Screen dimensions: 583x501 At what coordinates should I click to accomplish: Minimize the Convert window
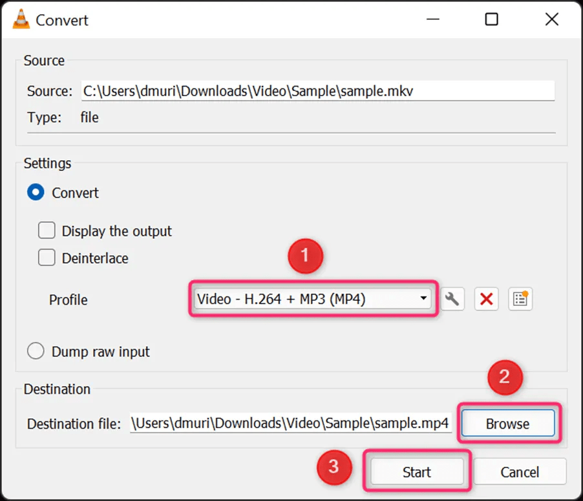pyautogui.click(x=432, y=19)
